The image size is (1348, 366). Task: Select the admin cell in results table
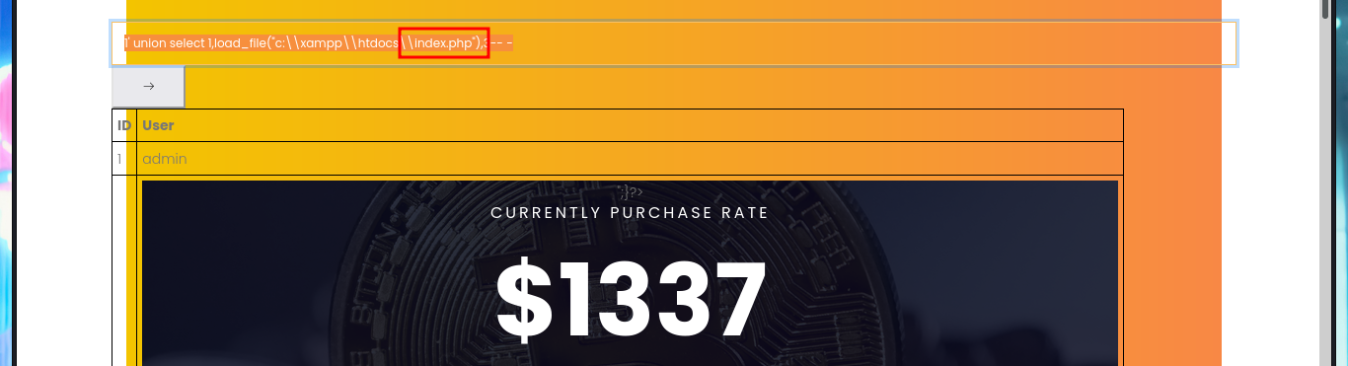tap(165, 159)
